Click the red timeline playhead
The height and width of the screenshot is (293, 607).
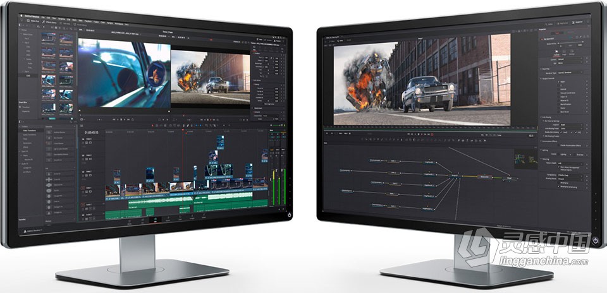point(183,130)
